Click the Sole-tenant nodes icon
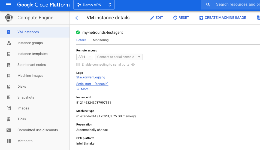The height and width of the screenshot is (150, 260). 9,65
